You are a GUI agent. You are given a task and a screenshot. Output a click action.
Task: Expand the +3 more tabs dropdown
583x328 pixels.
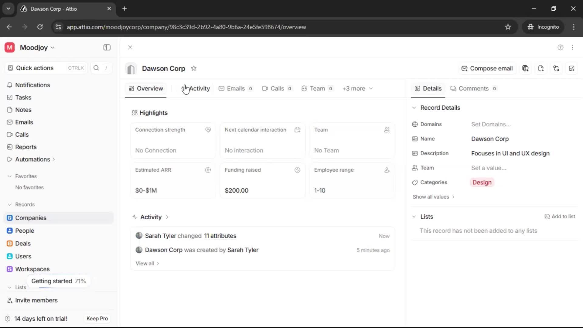tap(357, 88)
